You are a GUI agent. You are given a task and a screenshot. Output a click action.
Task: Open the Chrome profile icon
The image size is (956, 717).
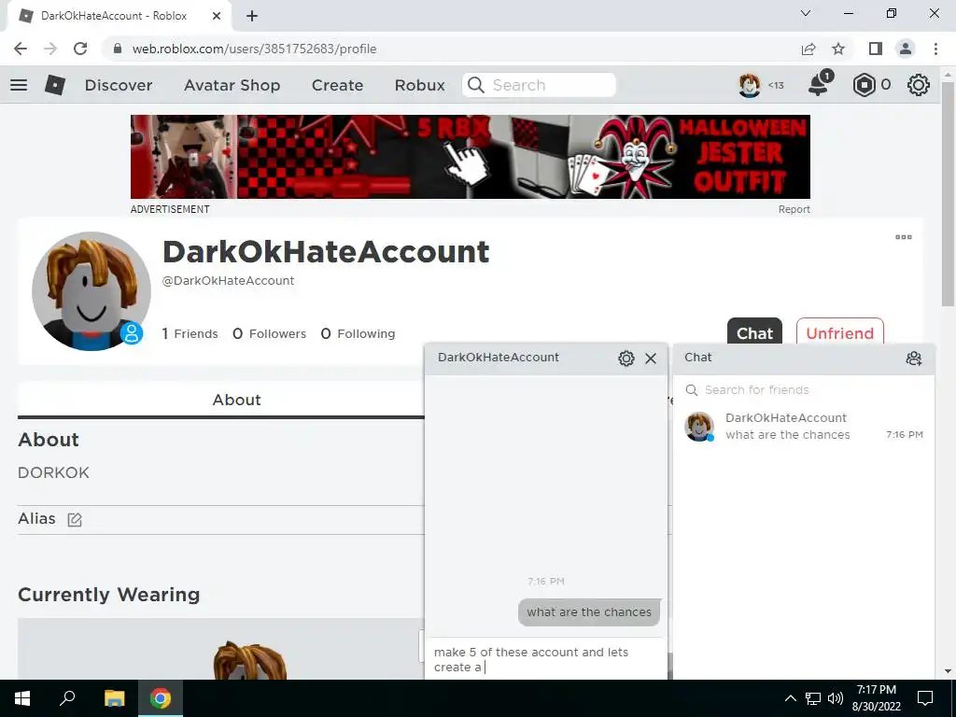906,49
